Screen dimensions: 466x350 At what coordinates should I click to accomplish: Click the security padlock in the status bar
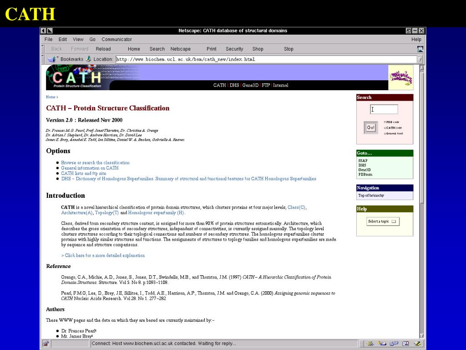point(46,344)
